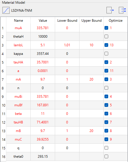This screenshot has width=128, height=162.
Task: Toggle Optimize checkbox for theta0
Action: (x=106, y=156)
